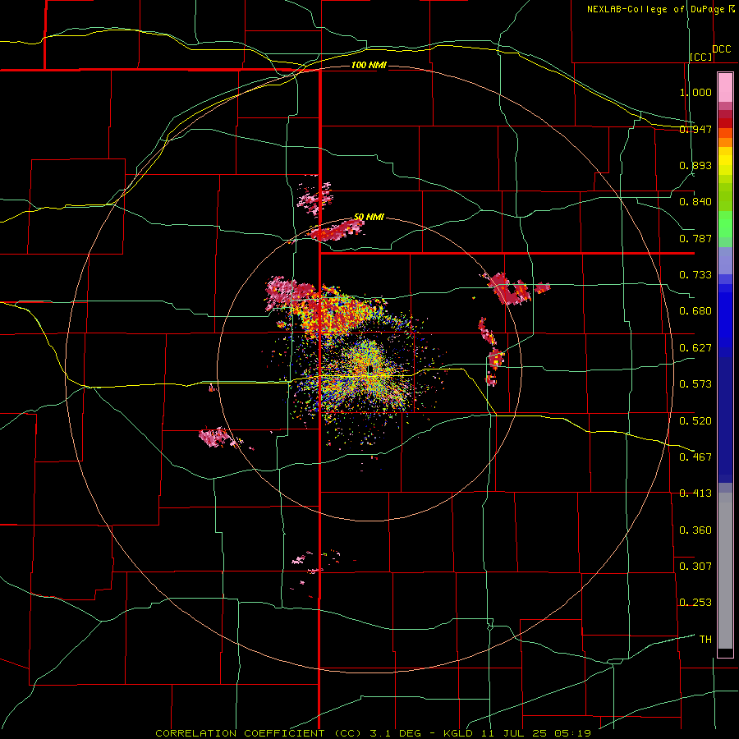Click the 0.680 scale value
This screenshot has height=739, width=739.
695,311
